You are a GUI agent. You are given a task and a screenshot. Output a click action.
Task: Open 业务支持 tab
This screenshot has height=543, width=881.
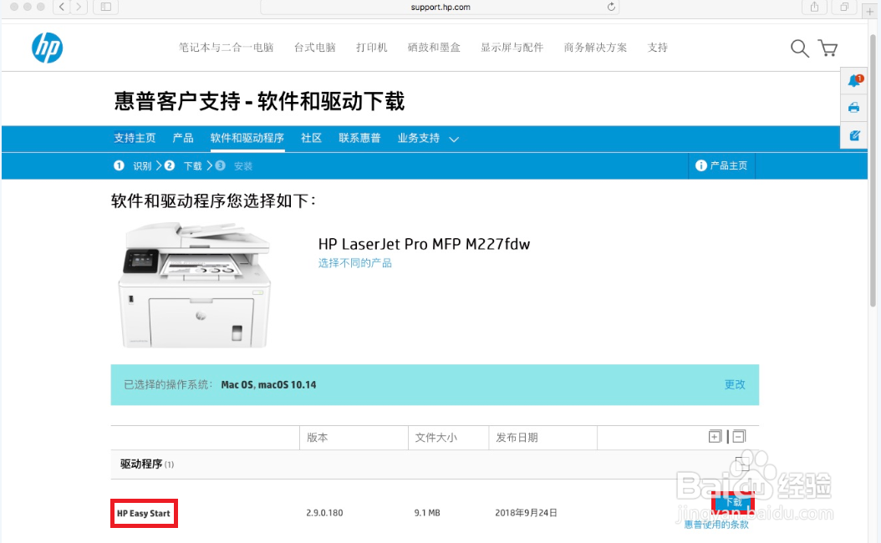coord(419,138)
